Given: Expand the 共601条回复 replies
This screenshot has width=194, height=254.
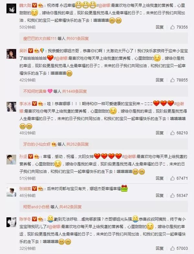Looking at the screenshot, I should (x=78, y=38).
